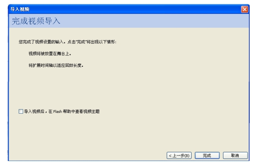Image resolution: width=256 pixels, height=165 pixels.
Task: Click the quoted "完成" word in the instructions
Action: click(81, 42)
